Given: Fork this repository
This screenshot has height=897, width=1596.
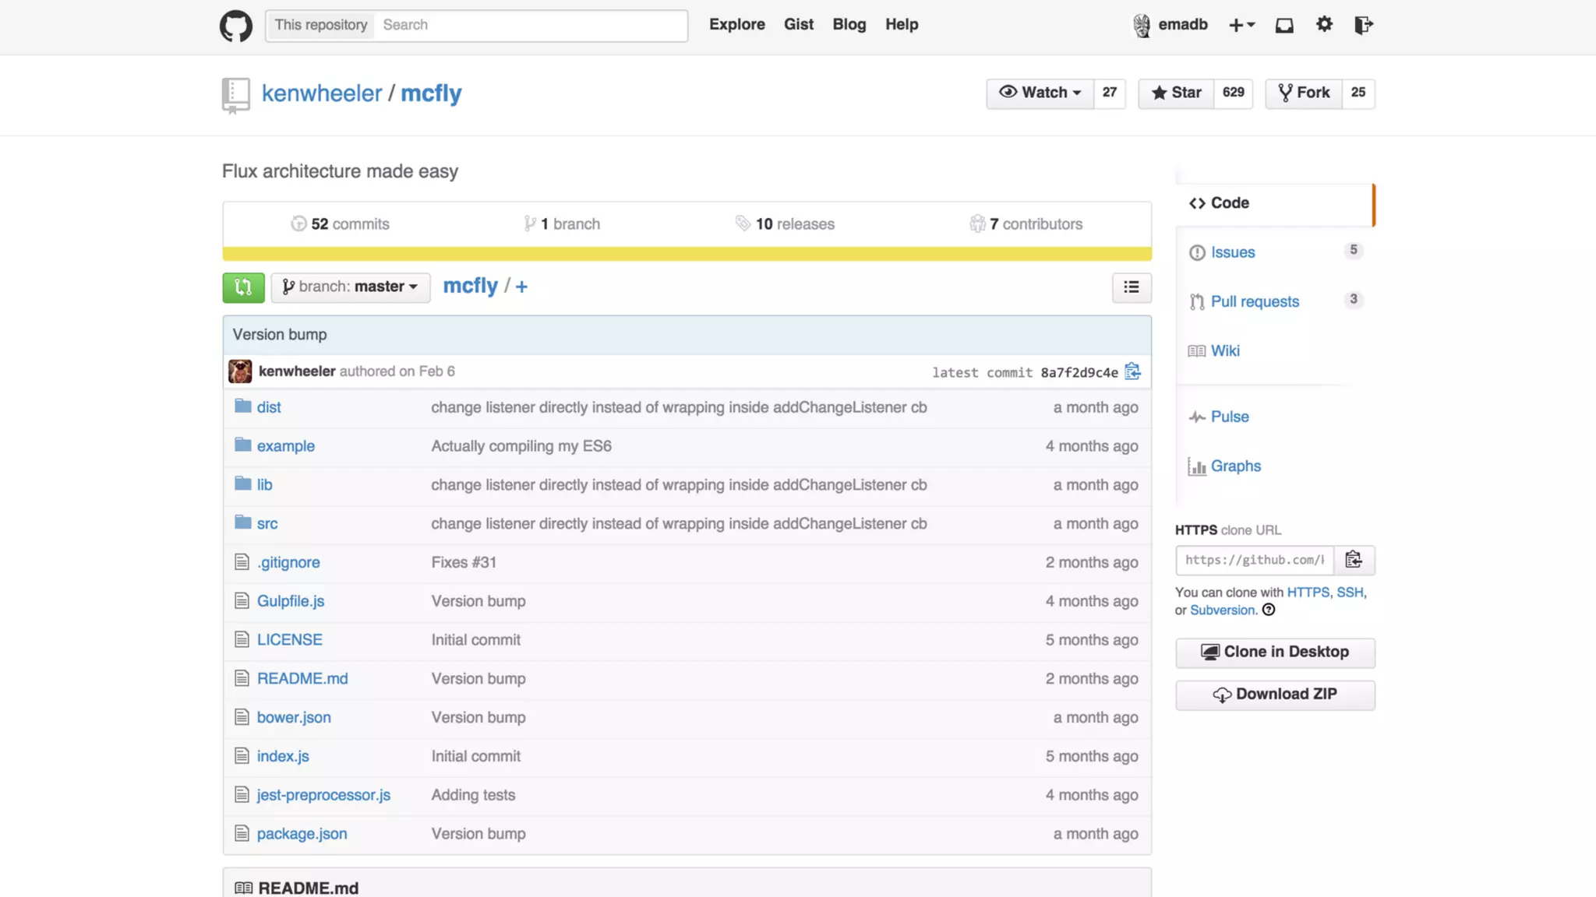Looking at the screenshot, I should [1304, 93].
